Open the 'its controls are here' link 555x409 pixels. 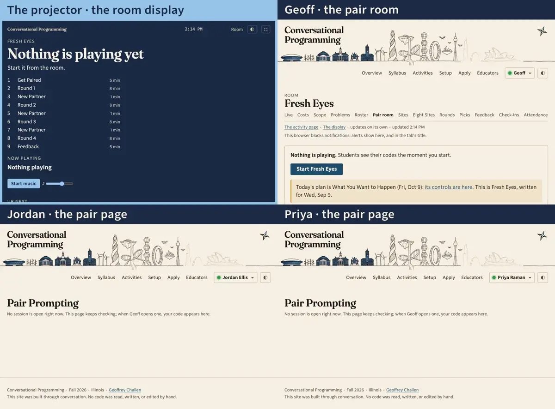click(449, 187)
